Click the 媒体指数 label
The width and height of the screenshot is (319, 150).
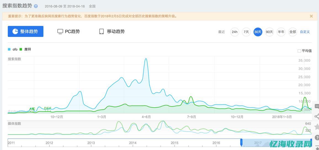[14, 124]
